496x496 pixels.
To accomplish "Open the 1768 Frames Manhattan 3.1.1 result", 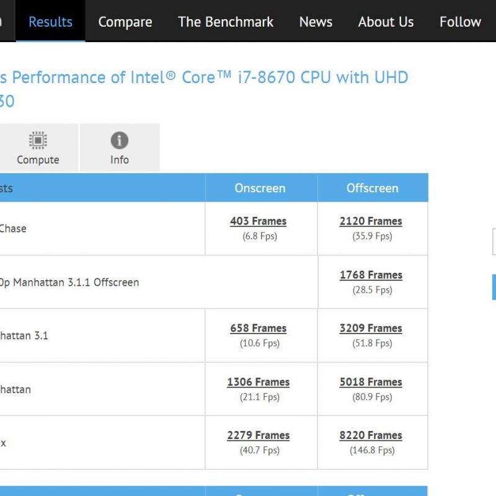I will tap(371, 275).
